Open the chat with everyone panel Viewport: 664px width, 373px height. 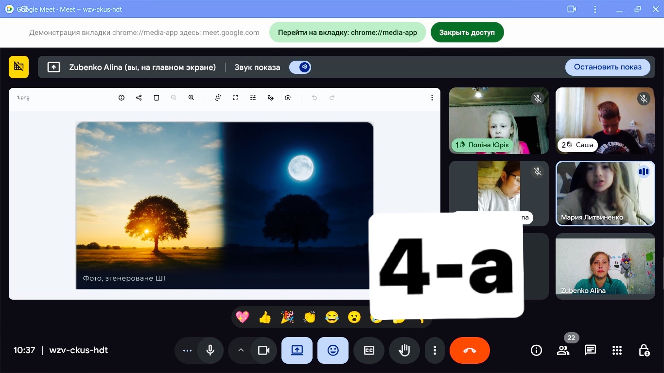(x=590, y=350)
